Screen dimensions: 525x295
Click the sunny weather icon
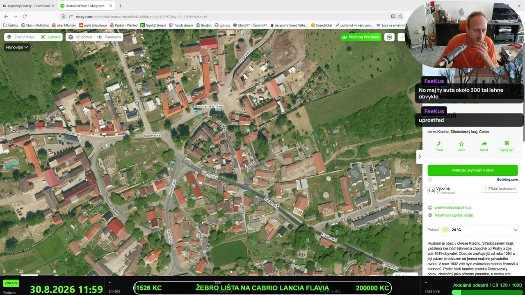[445, 230]
